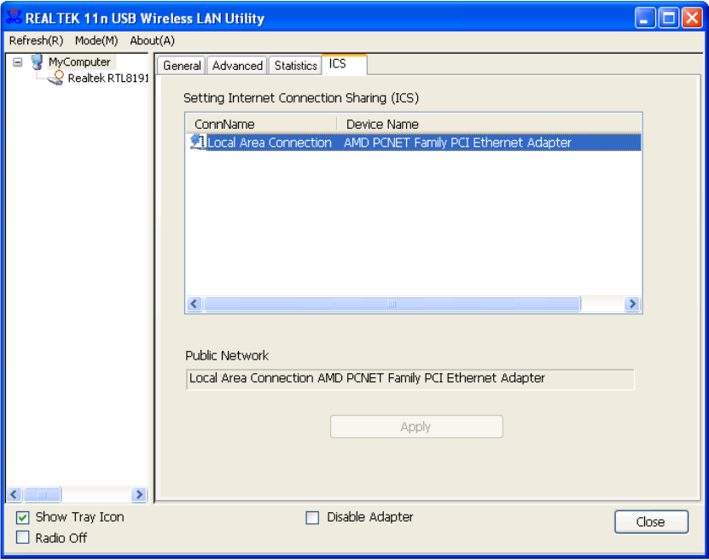The image size is (709, 560).
Task: Select MyComputer in the device tree
Action: click(x=79, y=62)
